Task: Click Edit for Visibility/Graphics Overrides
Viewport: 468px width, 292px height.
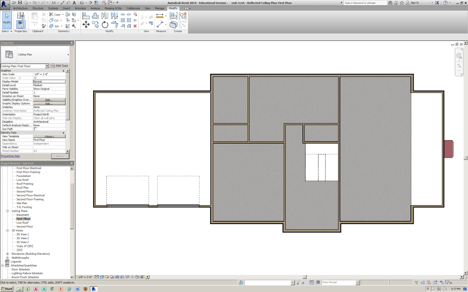Action: coord(49,100)
